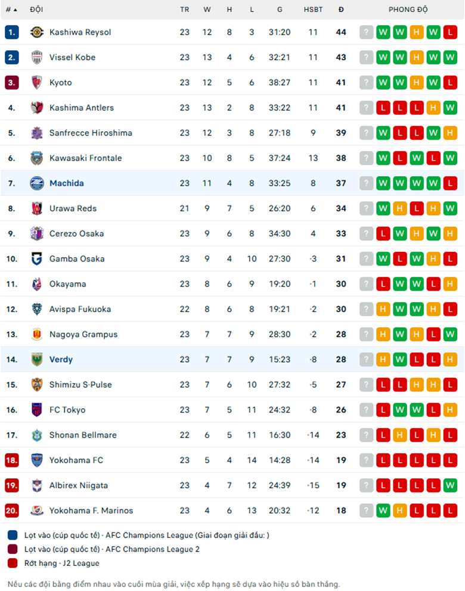Click Albirex Niigata's latest green W result
This screenshot has height=591, width=465.
(x=450, y=485)
